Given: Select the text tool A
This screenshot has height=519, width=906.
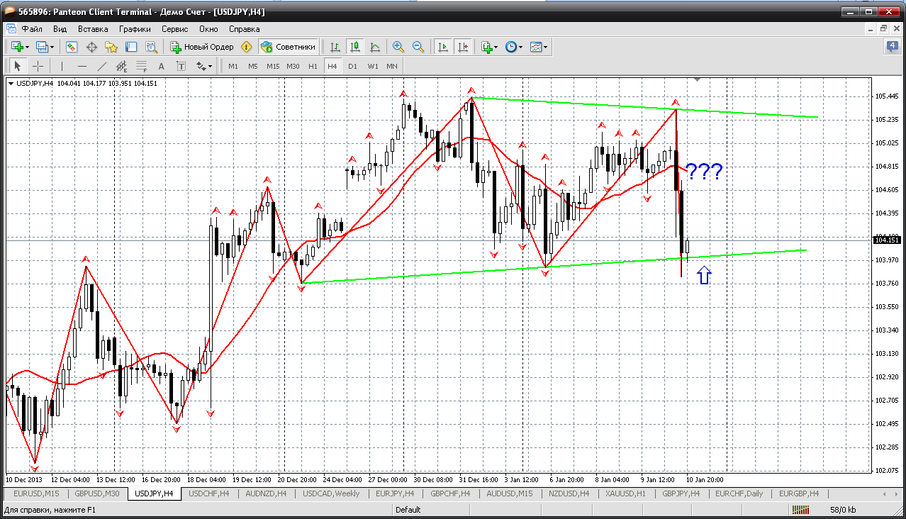Looking at the screenshot, I should point(161,66).
